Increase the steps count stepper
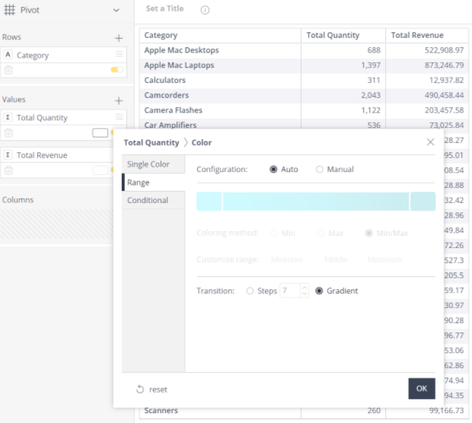 coord(305,288)
